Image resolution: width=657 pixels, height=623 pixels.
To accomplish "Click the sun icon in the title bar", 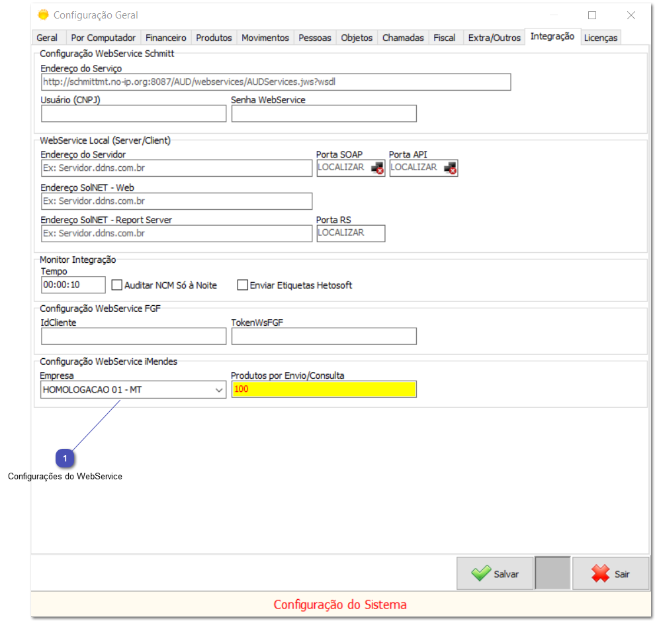I will [x=44, y=15].
